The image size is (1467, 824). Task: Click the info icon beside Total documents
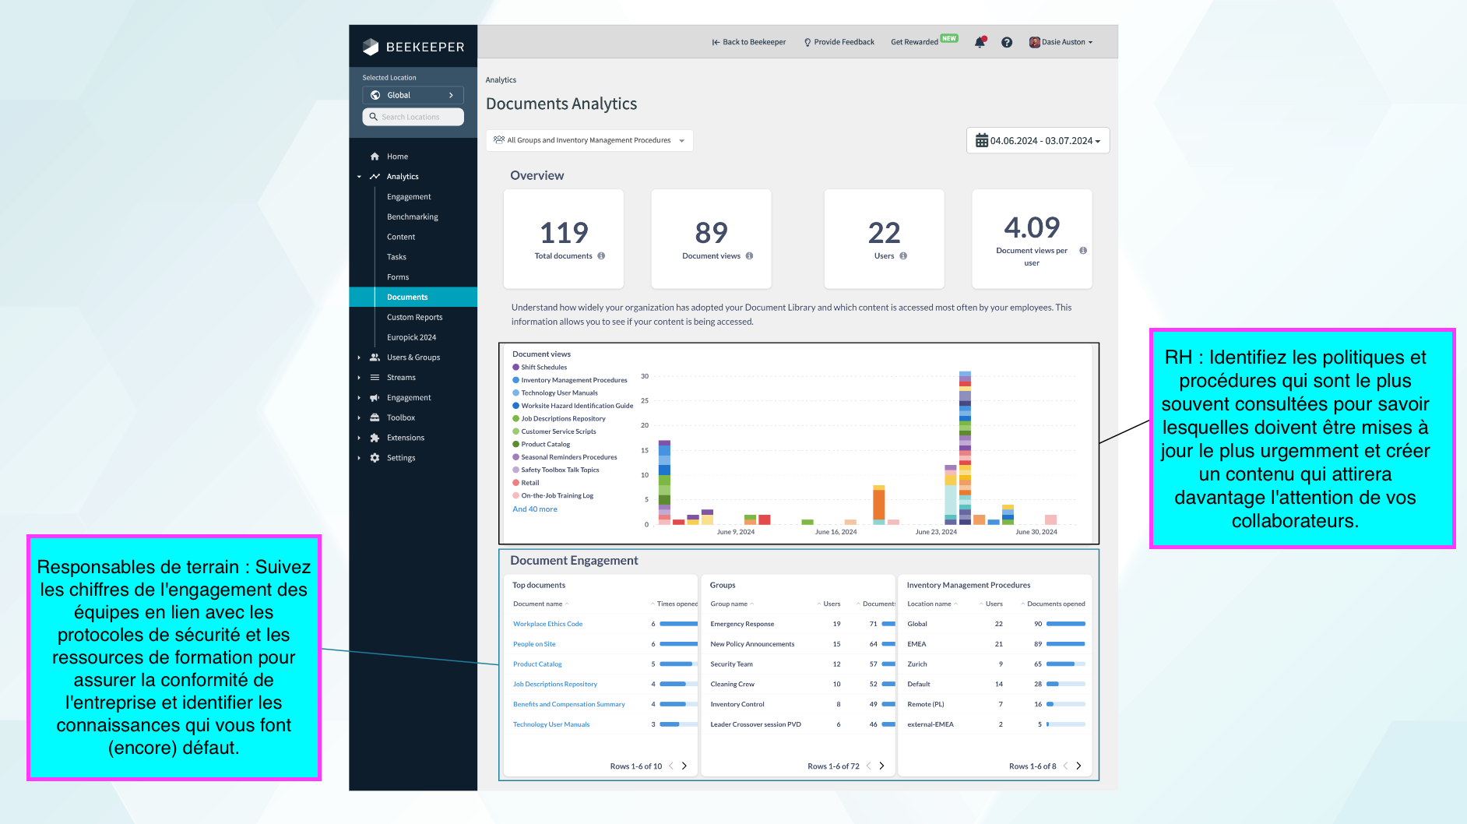pyautogui.click(x=601, y=256)
